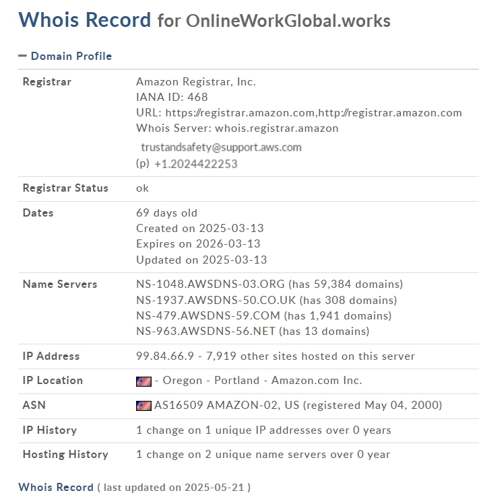
Task: Click the Registrar Status row label
Action: point(65,188)
